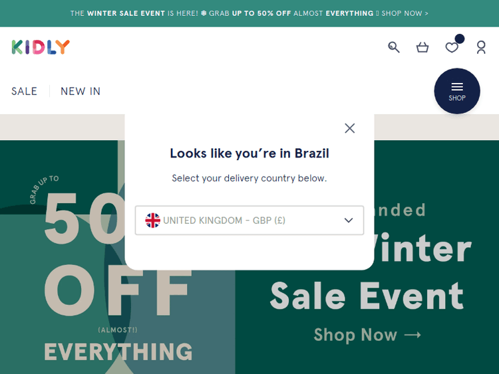The width and height of the screenshot is (499, 374).
Task: Click the 'Sale Event' hero heading
Action: tap(367, 296)
